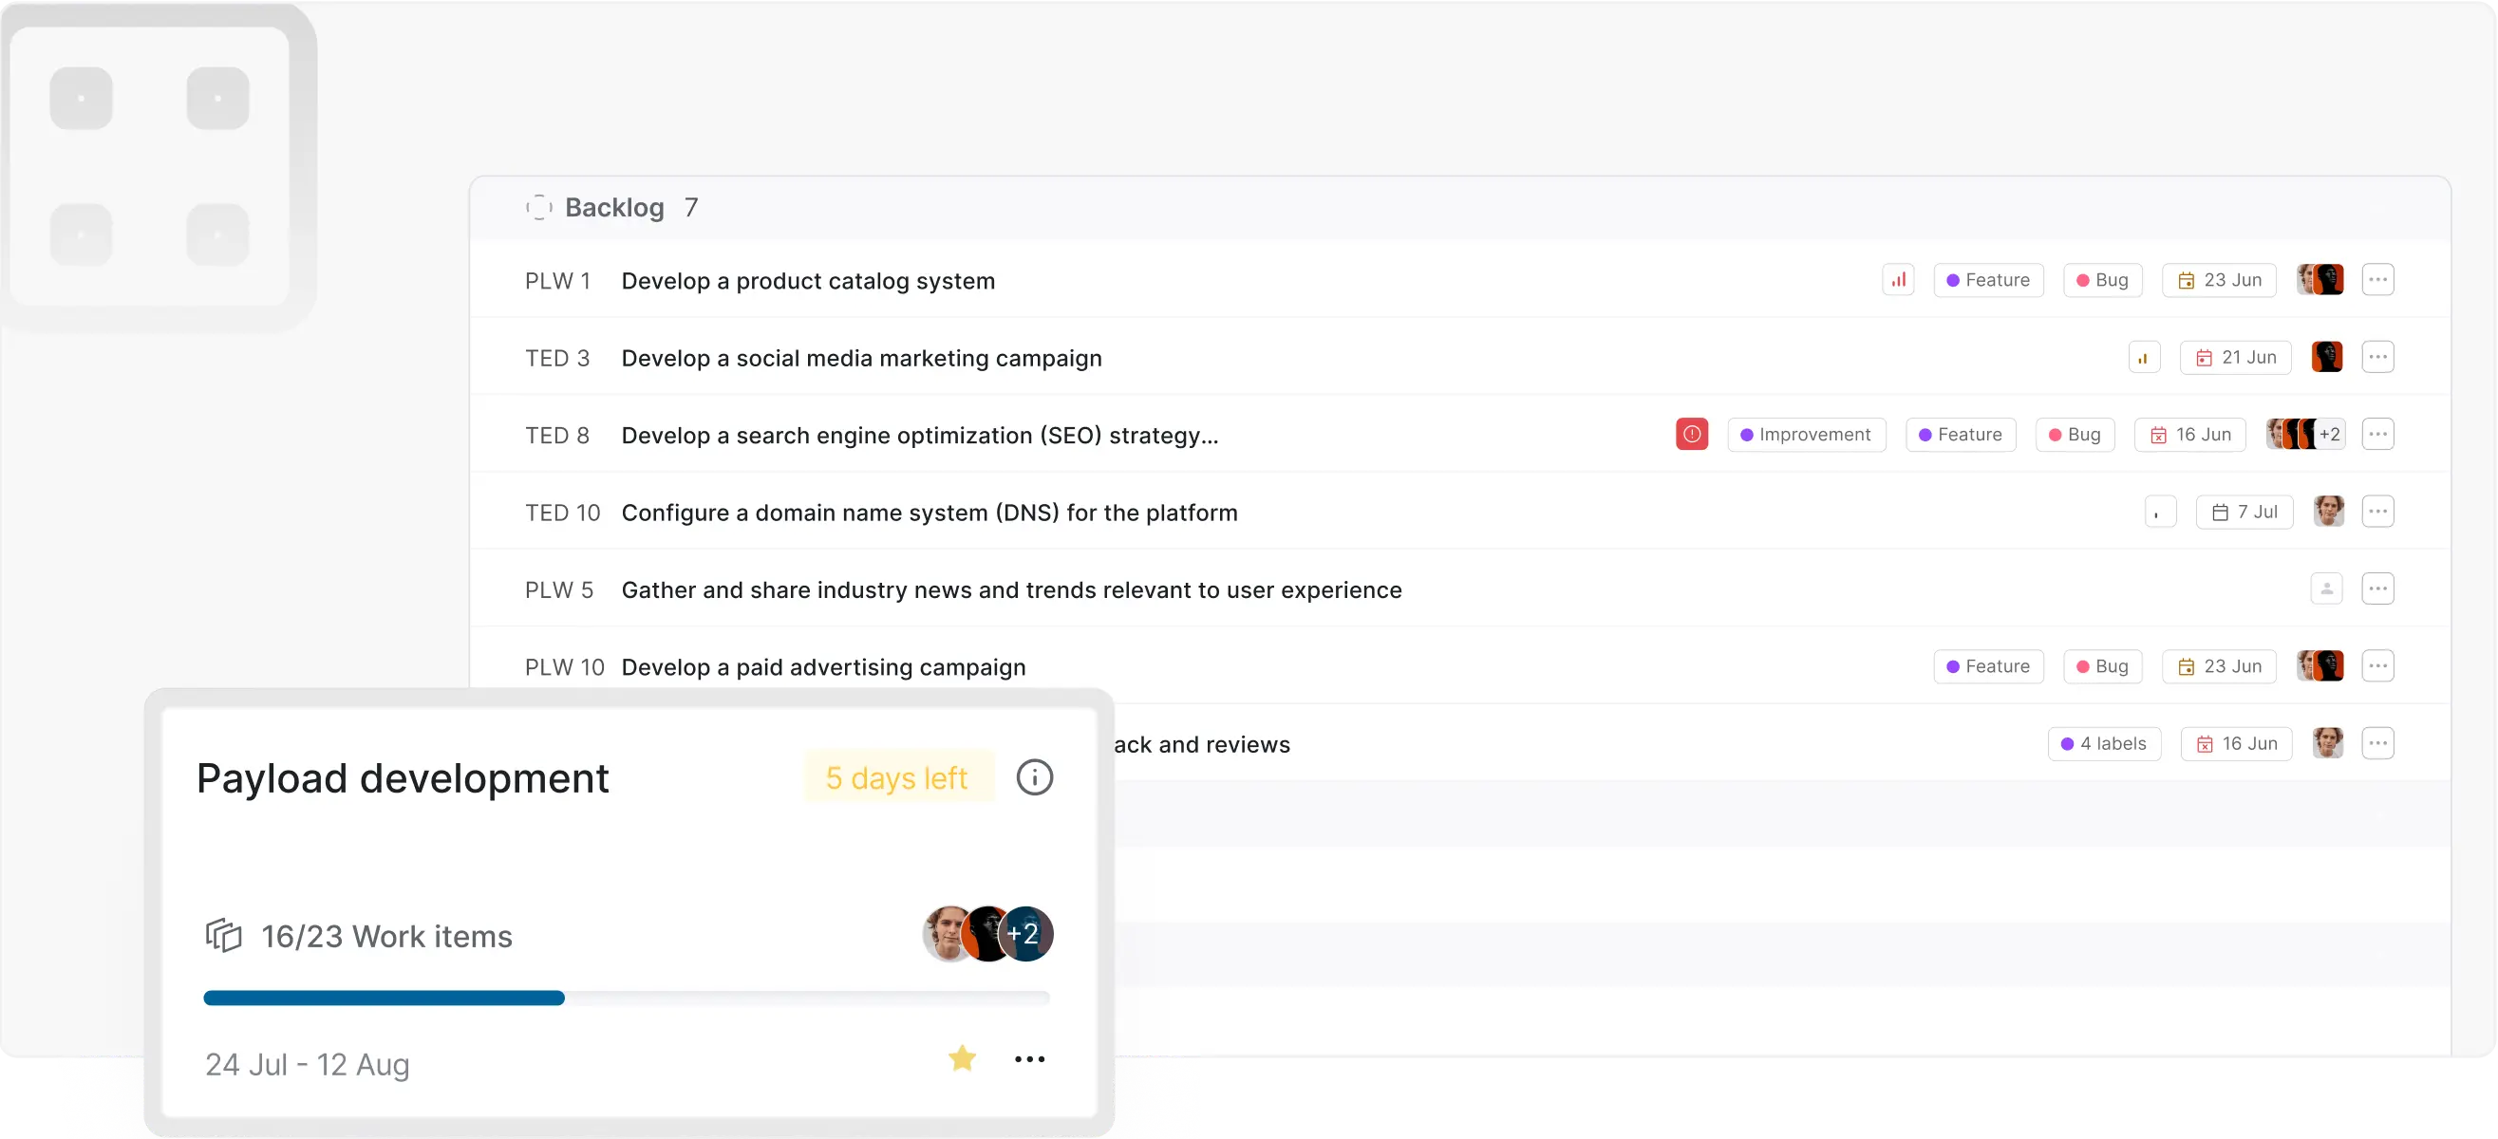Image resolution: width=2498 pixels, height=1139 pixels.
Task: Open the 4 labels chip in the last row
Action: (2103, 743)
